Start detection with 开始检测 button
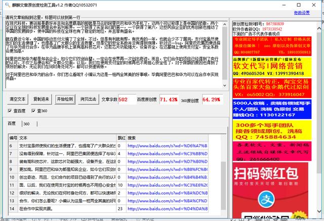Viewport: 324px width, 221px height. [x=65, y=99]
